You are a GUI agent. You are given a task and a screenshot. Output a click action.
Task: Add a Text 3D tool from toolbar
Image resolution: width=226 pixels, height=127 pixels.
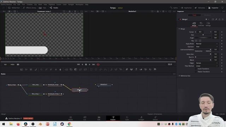136,69
